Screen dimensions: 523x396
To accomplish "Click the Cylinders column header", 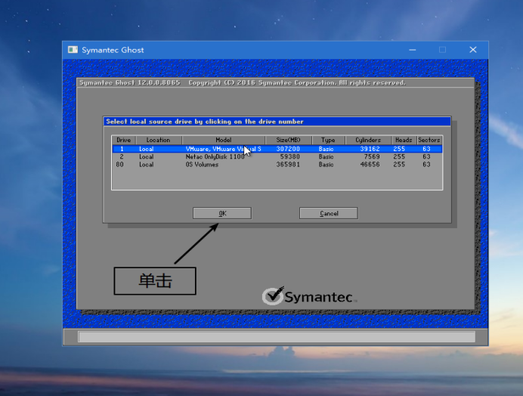I will click(368, 140).
